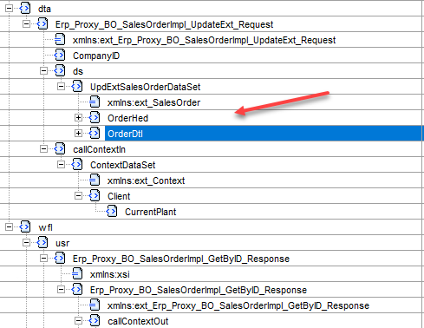
Task: Click attribute icon of xmlns:ext_Erp_Proxy_BO_SalesOrderImpl_UpdateExt_Request
Action: point(60,40)
